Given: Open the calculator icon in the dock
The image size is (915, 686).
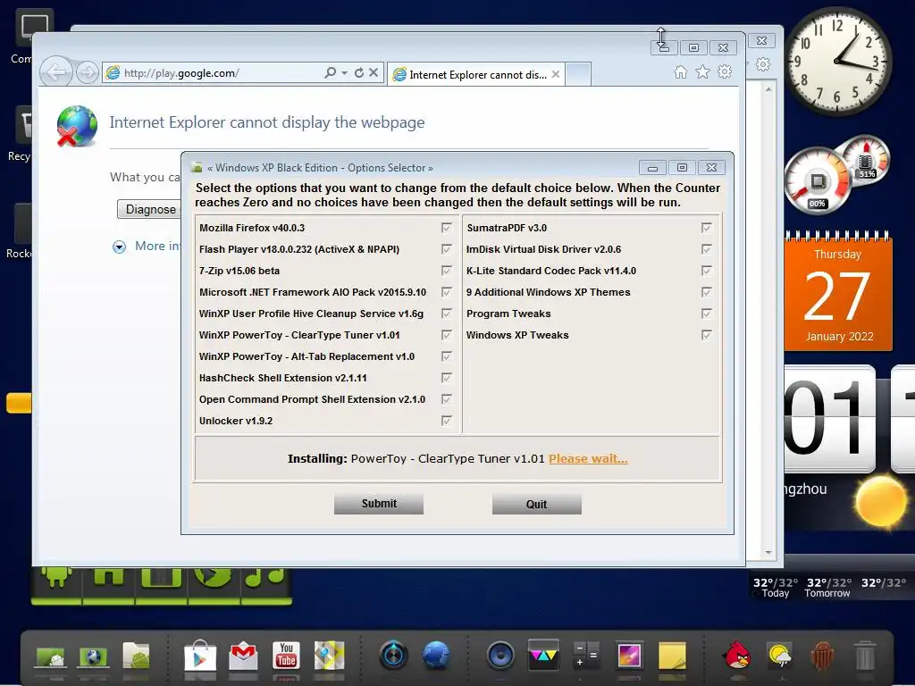Looking at the screenshot, I should 586,655.
